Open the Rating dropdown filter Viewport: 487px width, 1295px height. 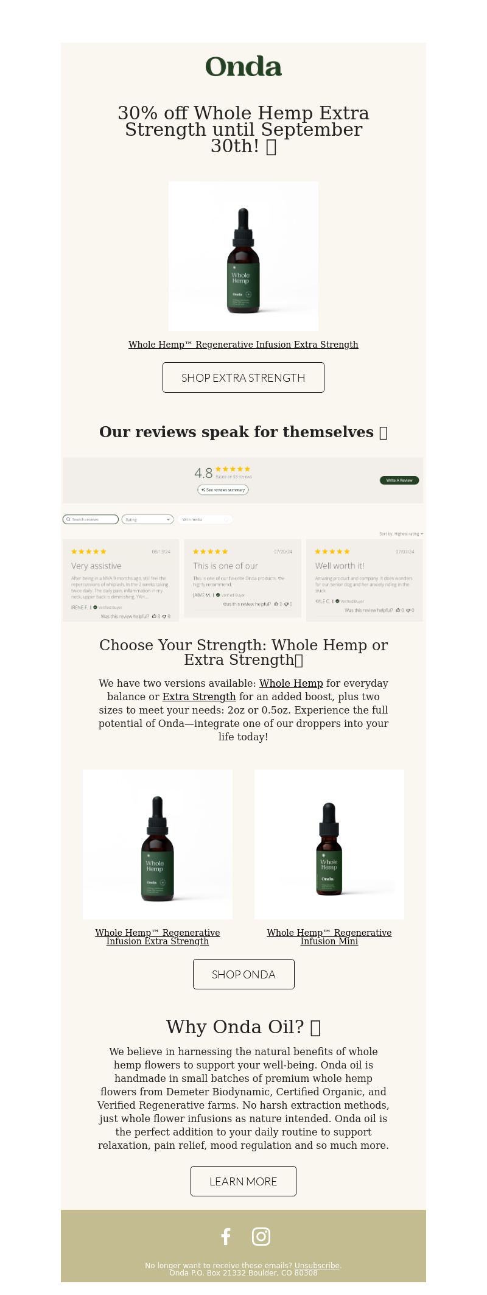[147, 519]
